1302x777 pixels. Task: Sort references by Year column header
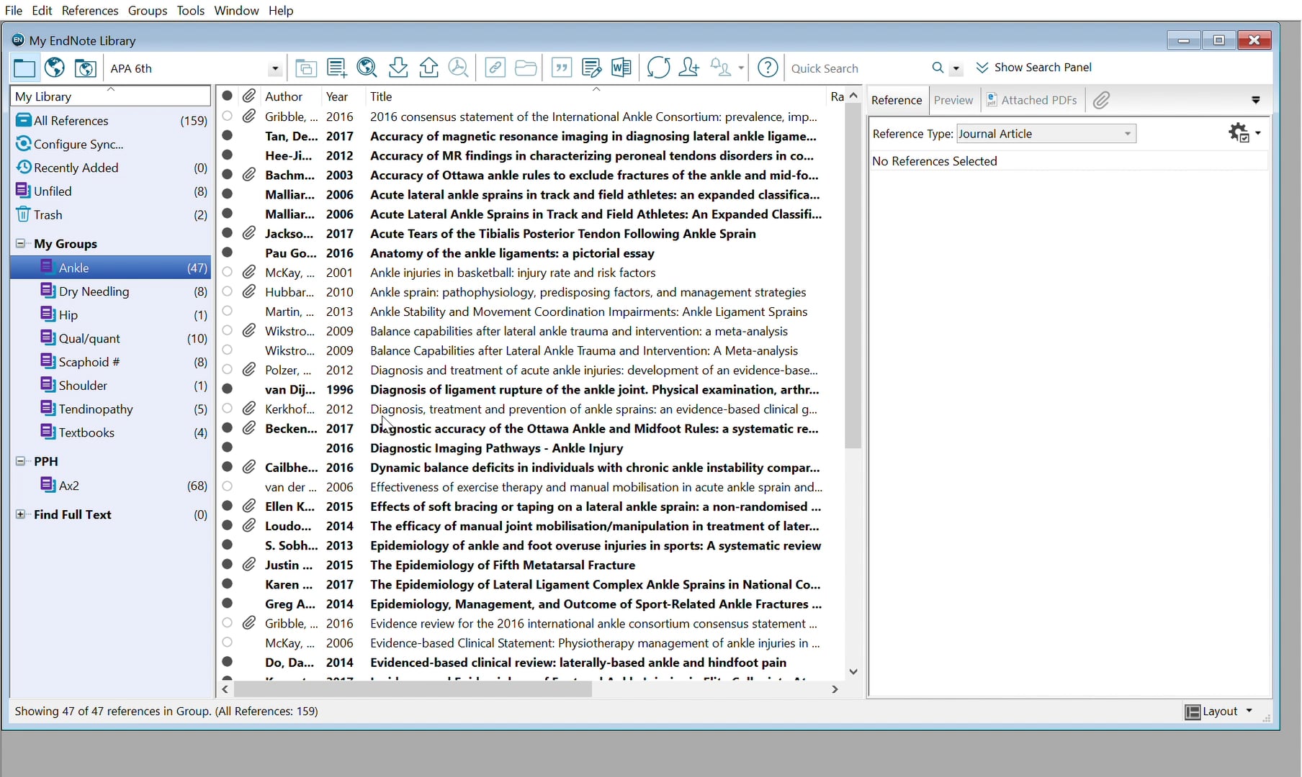pos(337,96)
